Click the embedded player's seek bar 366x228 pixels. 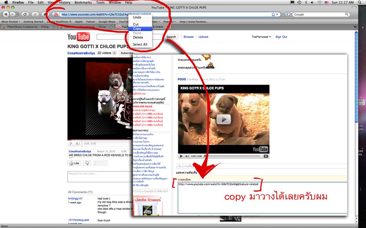click(232, 156)
